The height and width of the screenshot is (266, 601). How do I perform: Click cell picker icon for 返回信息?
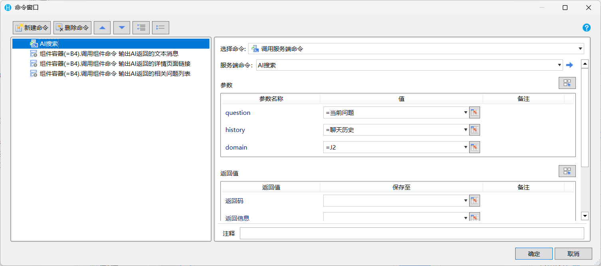tap(474, 217)
